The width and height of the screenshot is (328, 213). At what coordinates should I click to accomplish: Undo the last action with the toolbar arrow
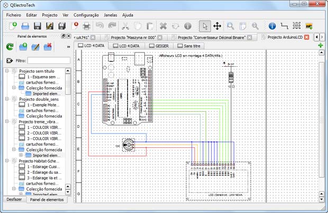100,26
